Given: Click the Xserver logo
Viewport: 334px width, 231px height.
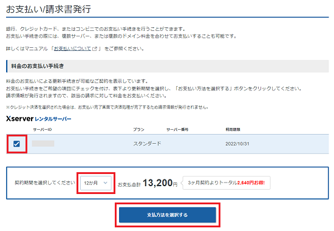Looking at the screenshot, I should (x=20, y=118).
